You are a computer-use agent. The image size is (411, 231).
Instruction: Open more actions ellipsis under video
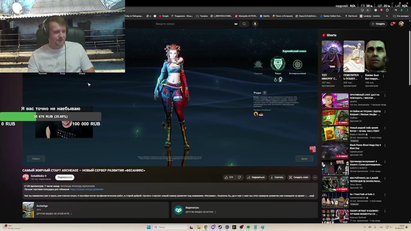tap(315, 177)
